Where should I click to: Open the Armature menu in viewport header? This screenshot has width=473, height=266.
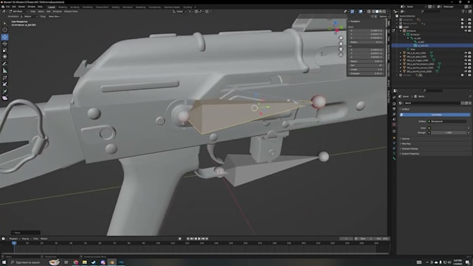click(x=57, y=11)
